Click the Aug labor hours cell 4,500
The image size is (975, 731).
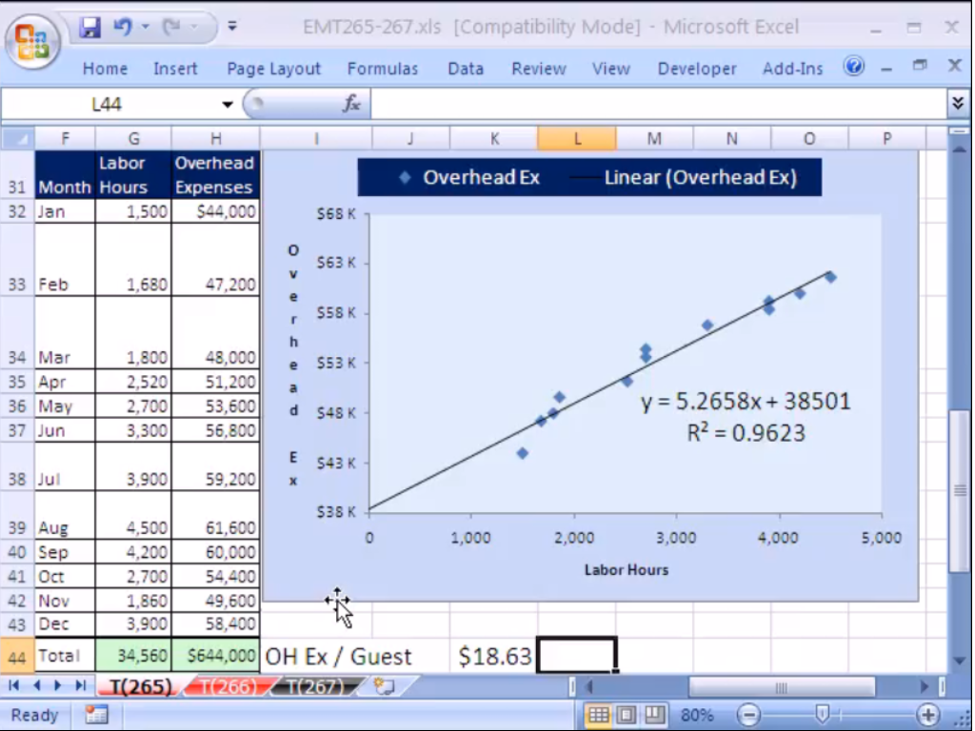[133, 515]
